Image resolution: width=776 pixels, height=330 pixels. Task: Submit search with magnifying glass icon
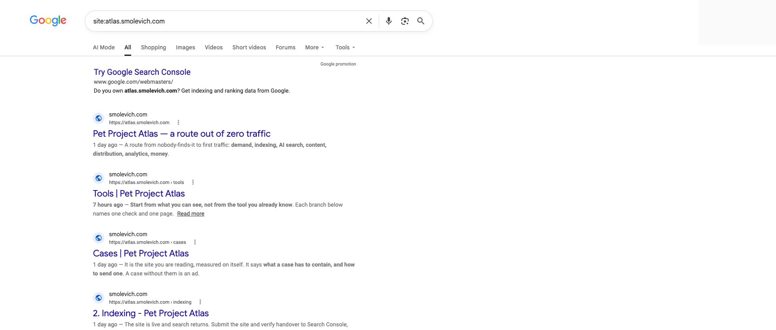tap(421, 21)
